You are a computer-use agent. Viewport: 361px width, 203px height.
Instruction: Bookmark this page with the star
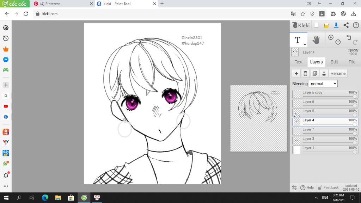pos(303,14)
